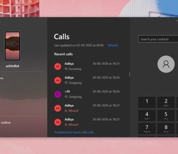Click the Last updated on 03-09-2020 text

pyautogui.click(x=79, y=45)
